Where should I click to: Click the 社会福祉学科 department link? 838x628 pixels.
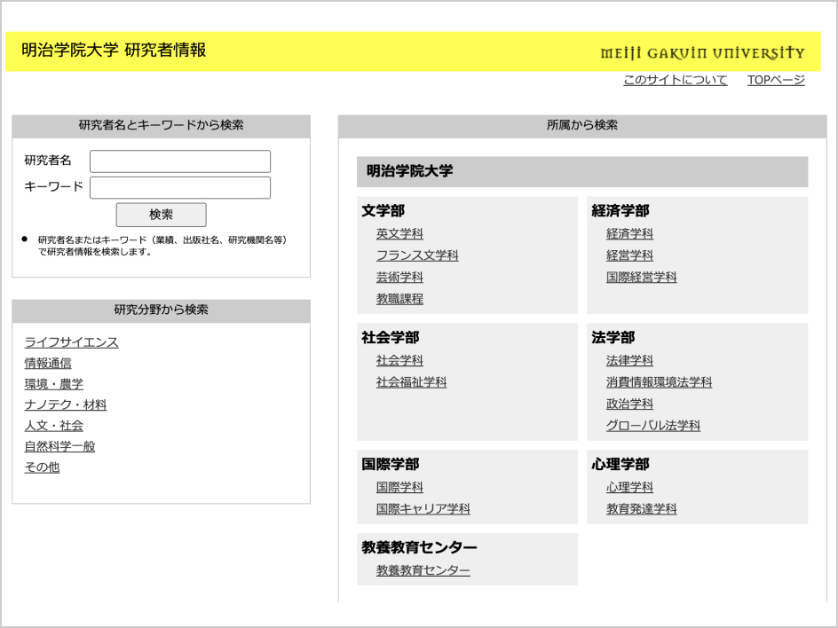[411, 382]
